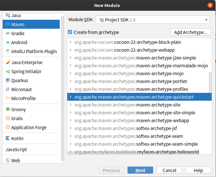The height and width of the screenshot is (177, 216).
Task: Click the Groovy icon
Action: point(8,109)
